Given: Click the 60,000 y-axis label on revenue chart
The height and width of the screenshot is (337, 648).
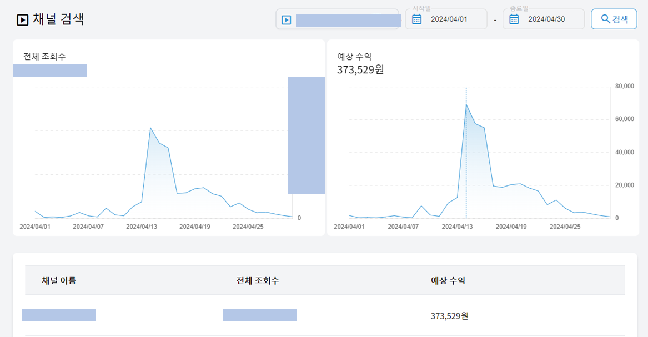Looking at the screenshot, I should (x=625, y=119).
